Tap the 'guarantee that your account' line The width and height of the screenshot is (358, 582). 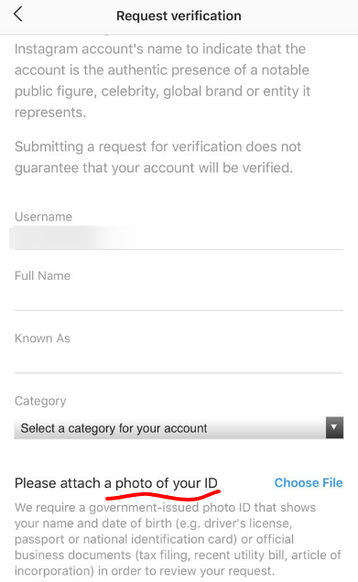(154, 167)
